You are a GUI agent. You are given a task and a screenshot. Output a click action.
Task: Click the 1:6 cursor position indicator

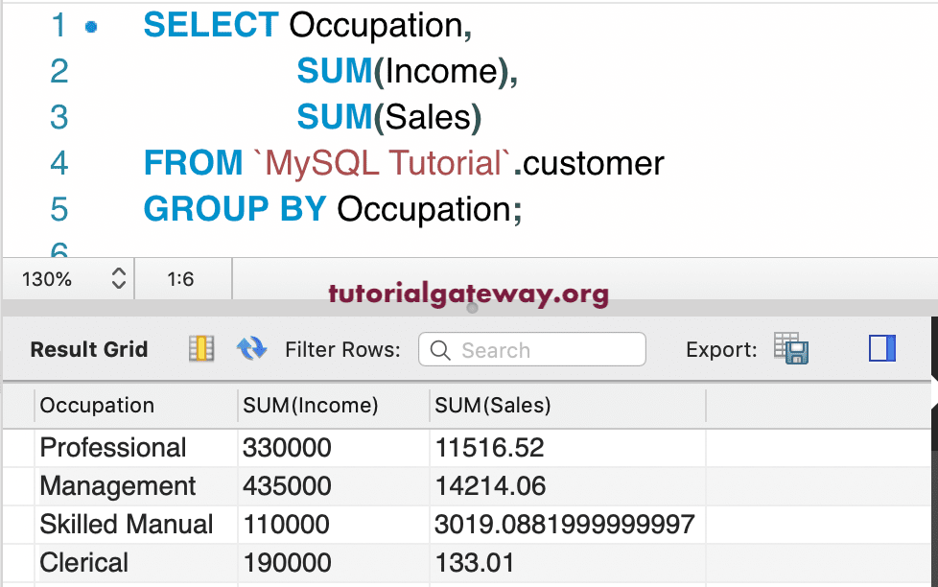click(182, 279)
